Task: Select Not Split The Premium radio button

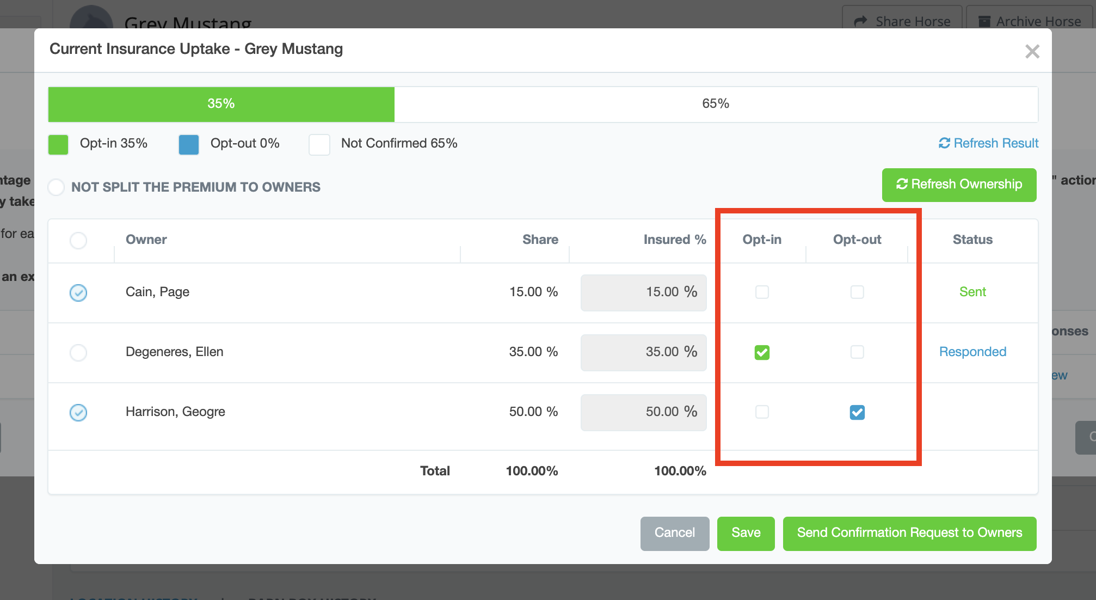Action: [56, 187]
